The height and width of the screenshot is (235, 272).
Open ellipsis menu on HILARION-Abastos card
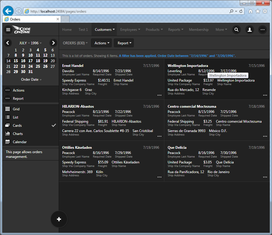(159, 136)
